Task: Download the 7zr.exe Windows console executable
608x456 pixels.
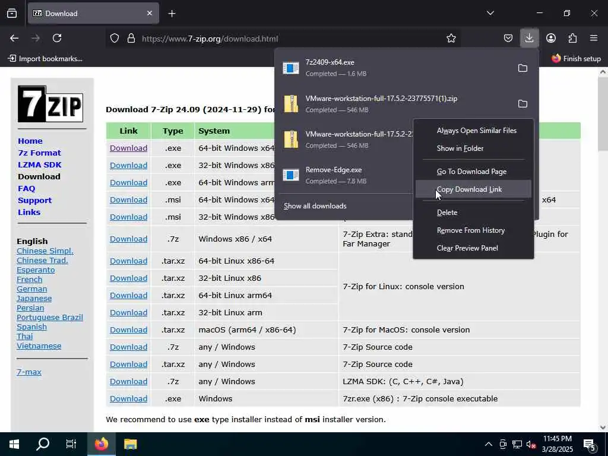Action: pos(128,398)
